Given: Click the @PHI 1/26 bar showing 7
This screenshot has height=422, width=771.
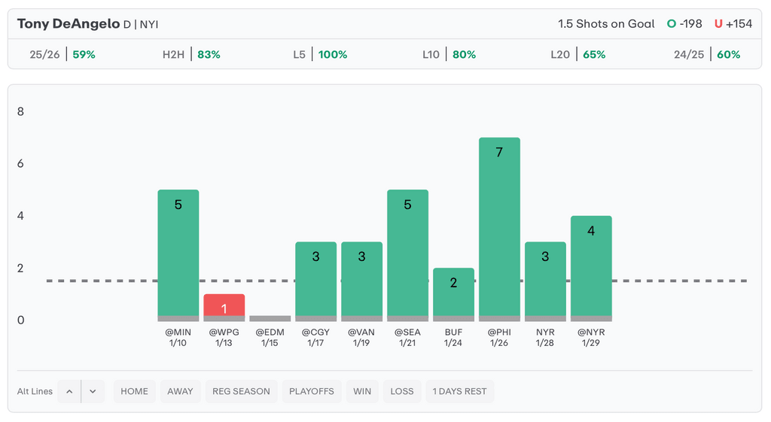Looking at the screenshot, I should tap(499, 226).
